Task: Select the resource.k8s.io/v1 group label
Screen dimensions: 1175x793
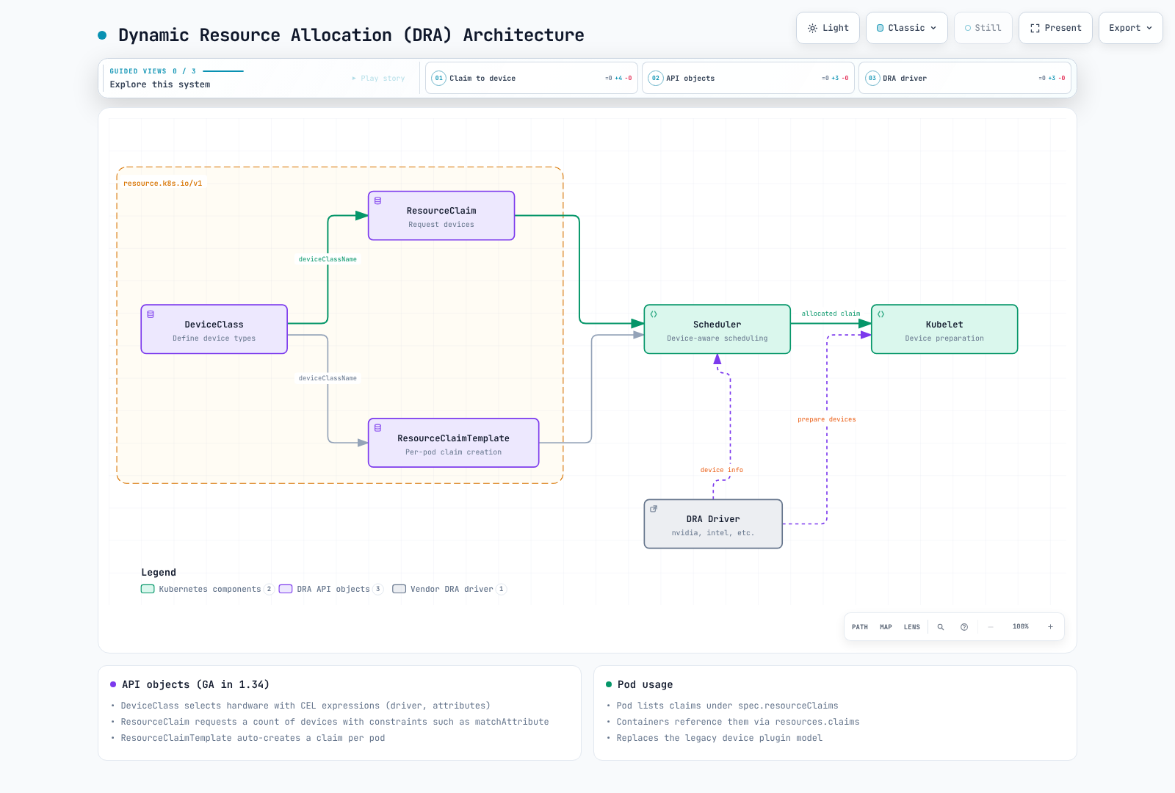Action: (x=163, y=184)
